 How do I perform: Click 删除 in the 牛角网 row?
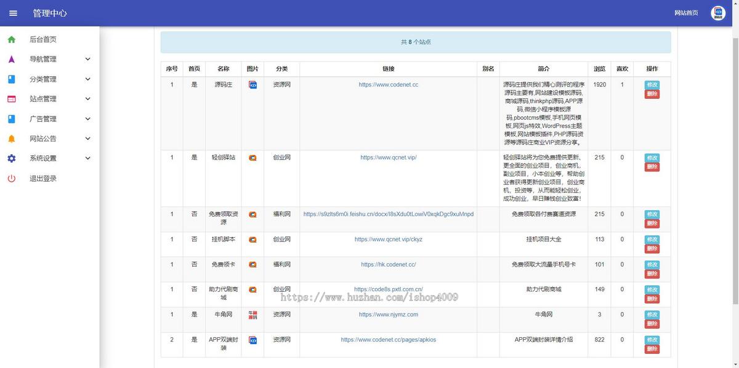(x=652, y=324)
